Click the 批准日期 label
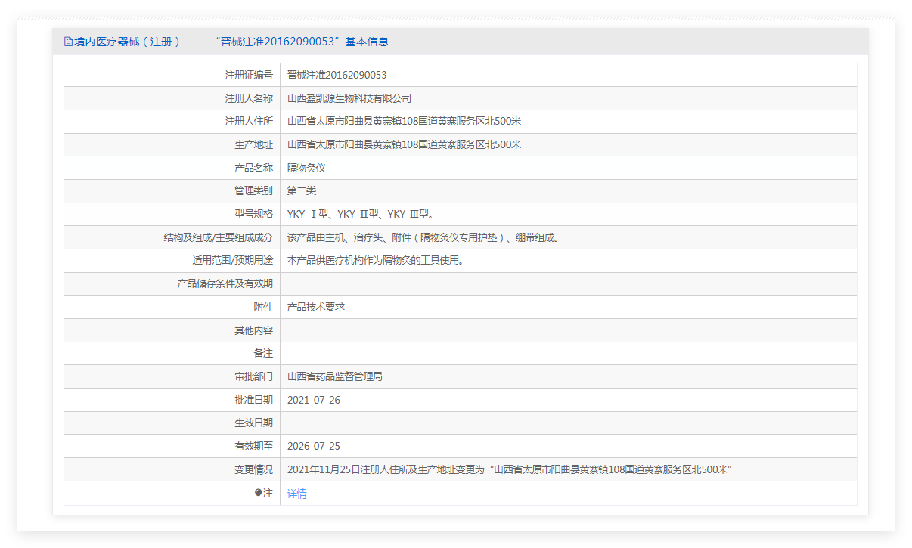The image size is (912, 548). tap(254, 400)
